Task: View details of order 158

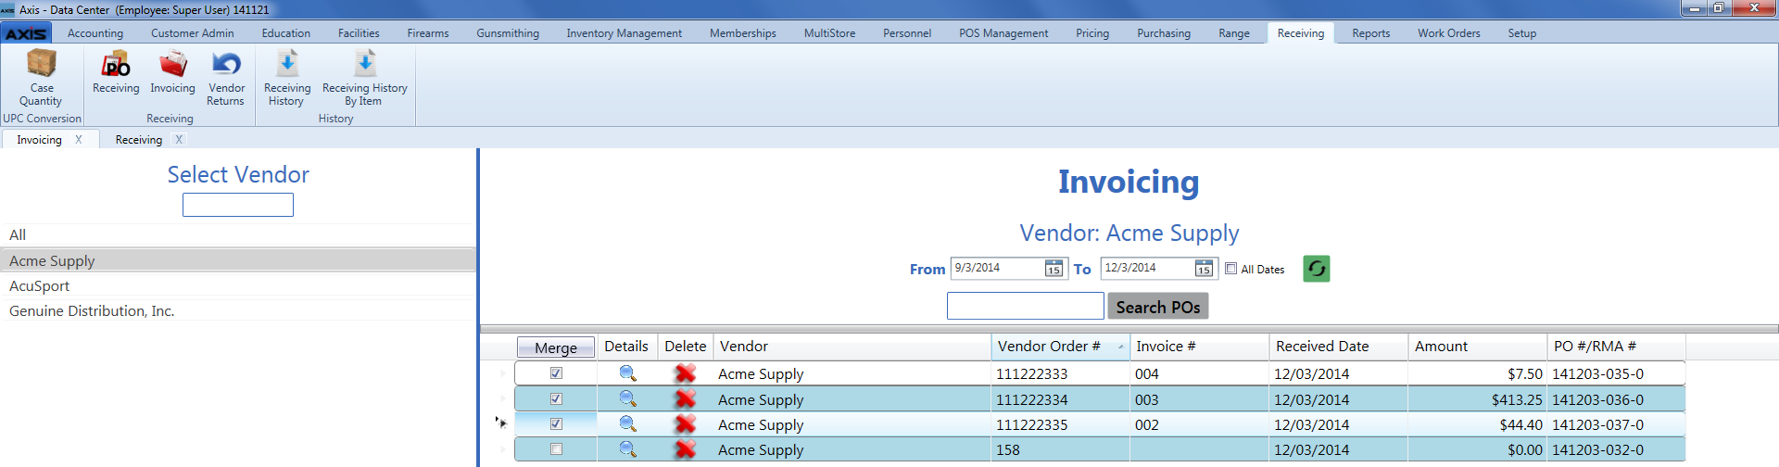Action: click(627, 449)
